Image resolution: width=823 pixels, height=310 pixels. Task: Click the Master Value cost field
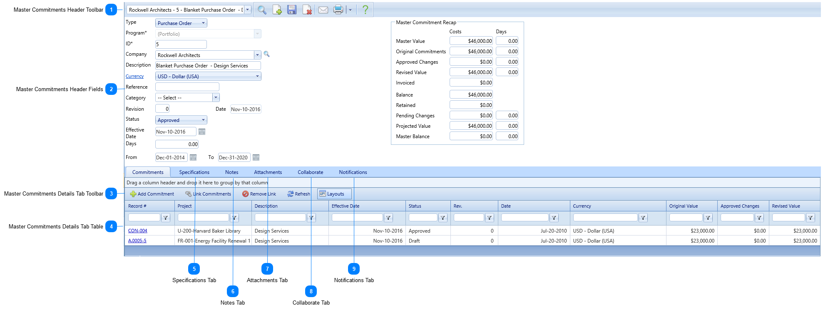point(471,41)
